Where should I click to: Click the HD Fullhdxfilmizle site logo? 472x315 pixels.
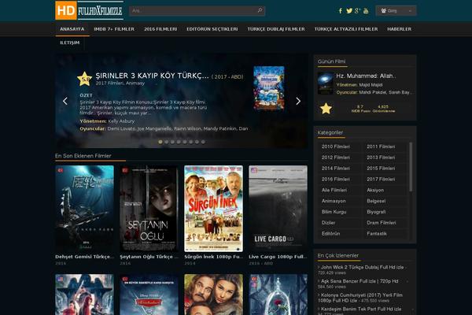[89, 10]
